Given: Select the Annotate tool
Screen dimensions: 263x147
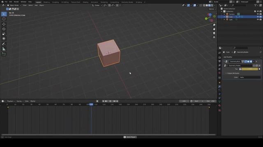Looking at the screenshot, I should (4, 44).
